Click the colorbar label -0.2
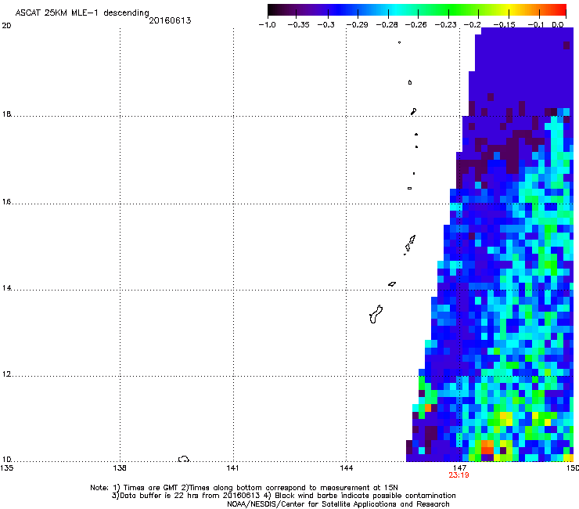The width and height of the screenshot is (579, 509). pos(473,25)
